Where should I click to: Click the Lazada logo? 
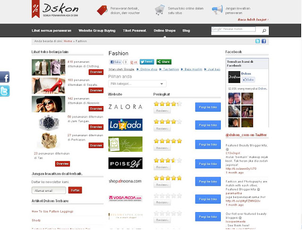126,124
